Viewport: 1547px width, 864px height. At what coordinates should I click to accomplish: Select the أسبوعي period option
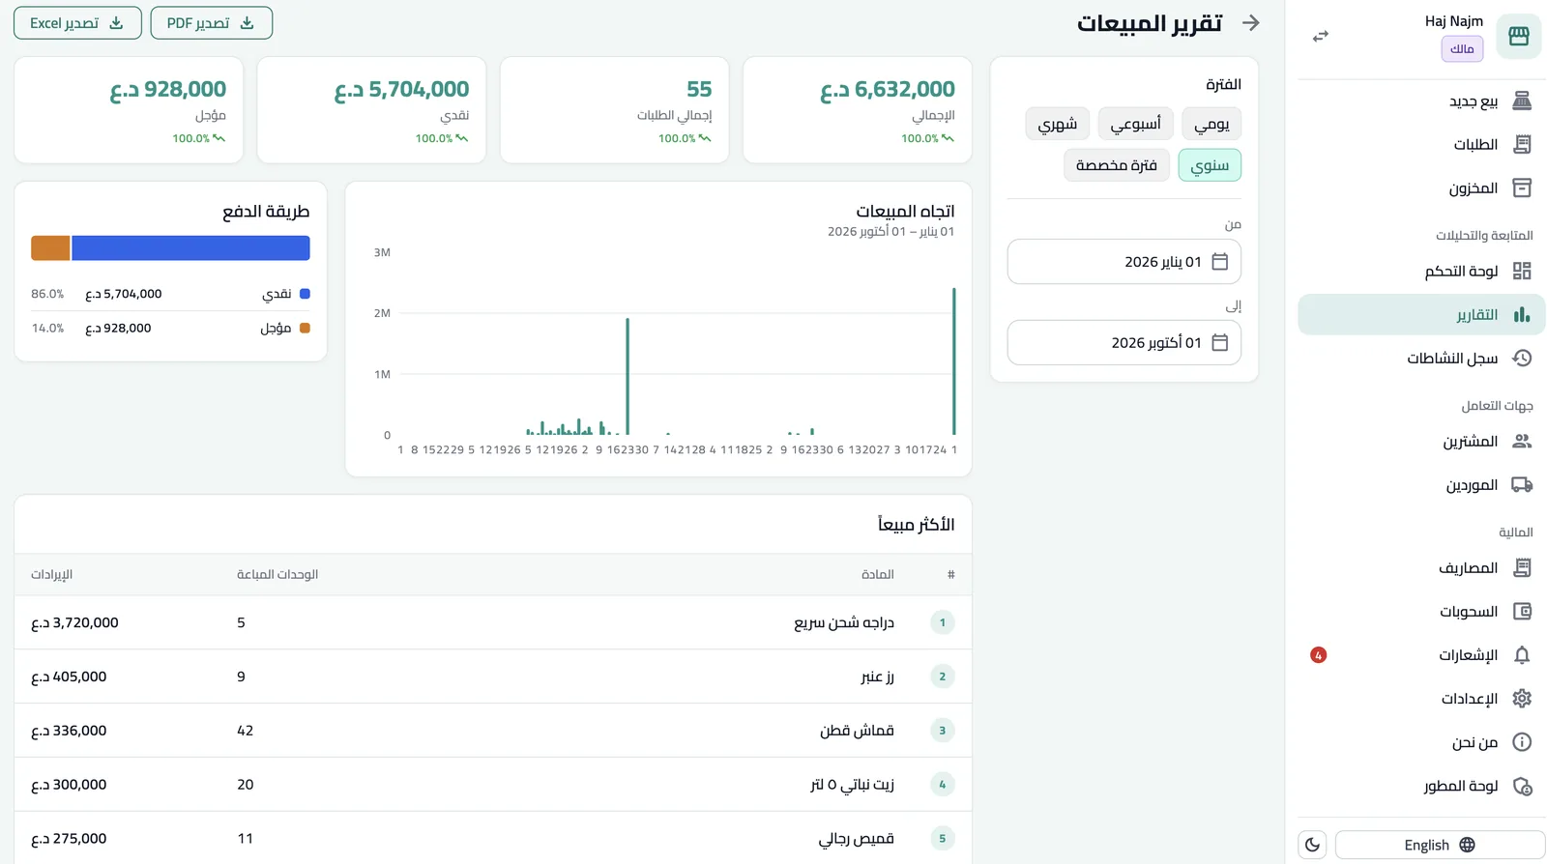click(x=1136, y=124)
